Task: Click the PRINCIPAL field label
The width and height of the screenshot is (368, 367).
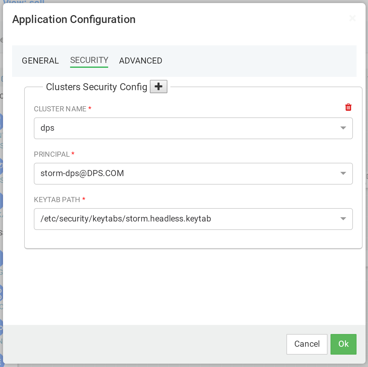Action: [x=52, y=154]
